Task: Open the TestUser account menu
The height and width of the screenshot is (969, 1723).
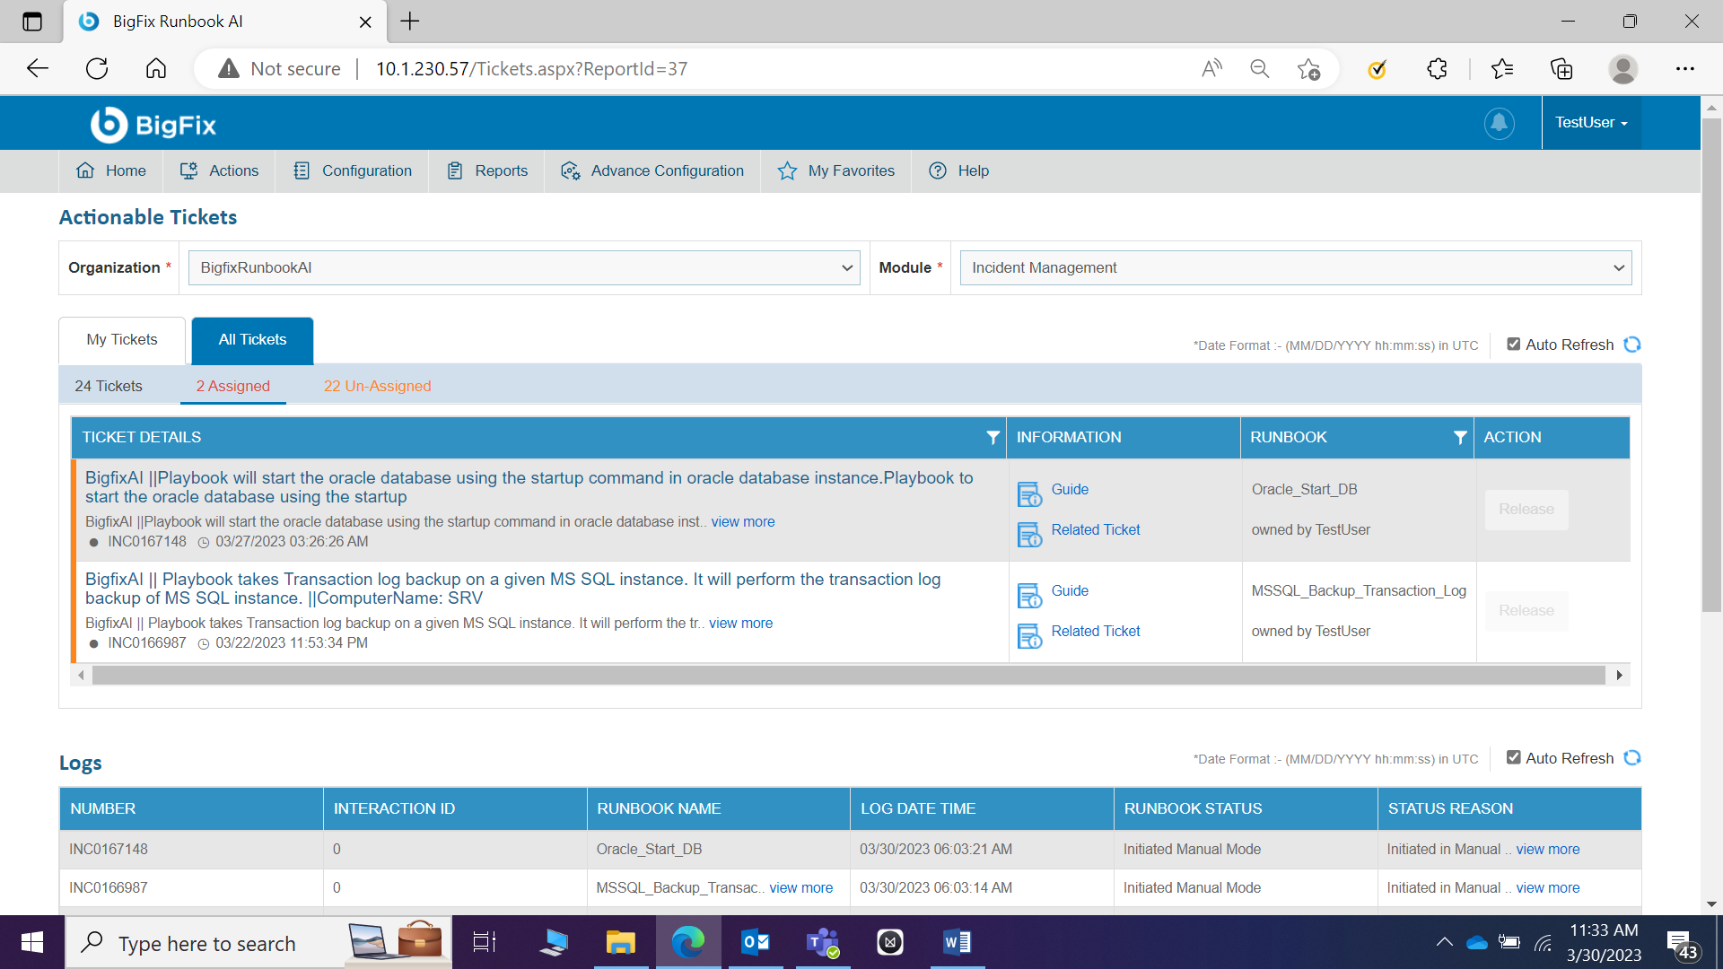Action: tap(1591, 123)
